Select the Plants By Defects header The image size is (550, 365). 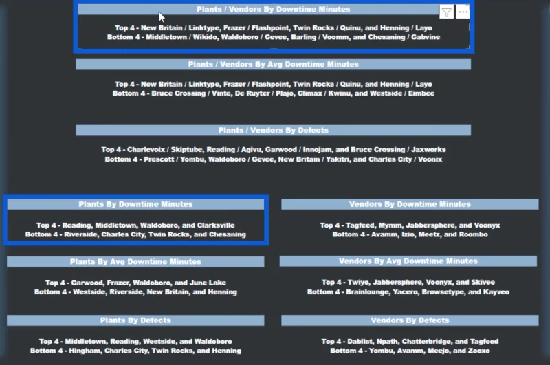pyautogui.click(x=135, y=320)
